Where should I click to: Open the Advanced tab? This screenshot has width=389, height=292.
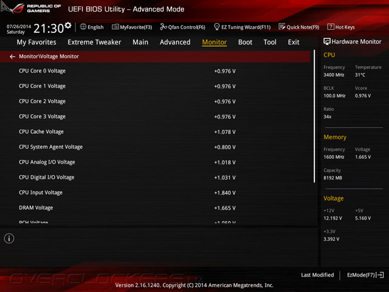click(175, 42)
